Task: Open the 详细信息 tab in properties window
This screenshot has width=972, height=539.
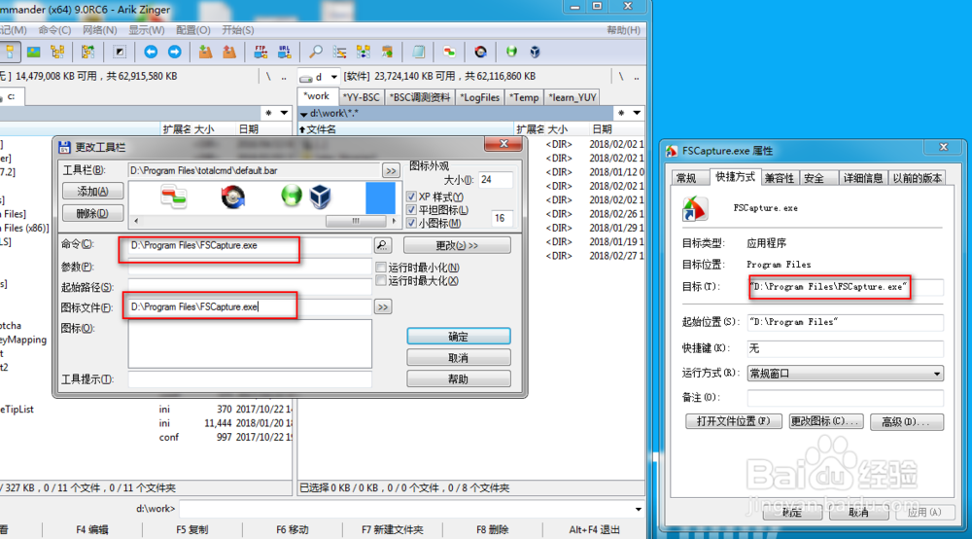Action: 863,178
